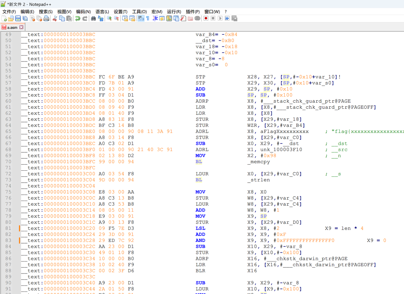Click the #0xFFFFFFFFFFFFFFF0 operand
Viewport: 404px width, 294px height.
pyautogui.click(x=304, y=240)
